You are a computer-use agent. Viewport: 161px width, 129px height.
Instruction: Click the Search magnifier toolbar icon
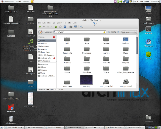point(82,27)
